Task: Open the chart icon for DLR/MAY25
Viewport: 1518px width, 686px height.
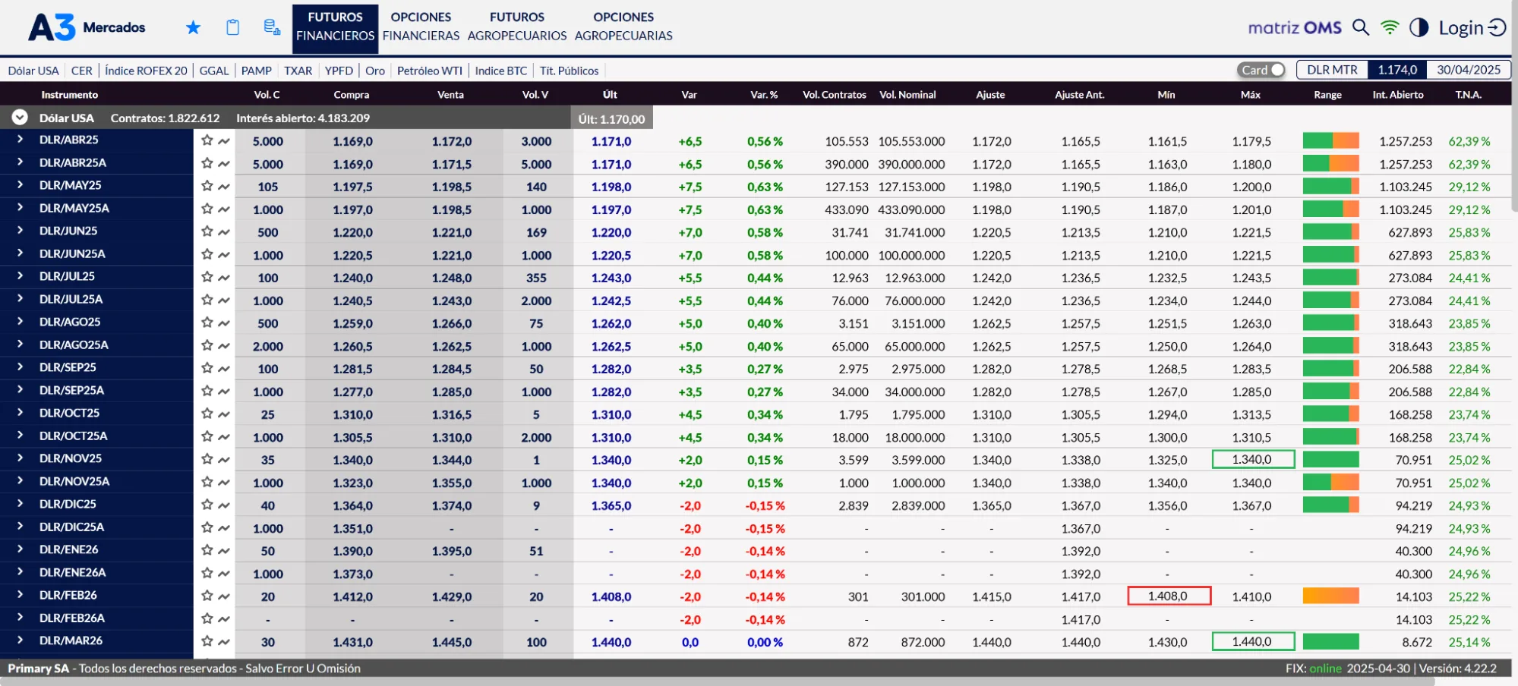Action: [224, 186]
